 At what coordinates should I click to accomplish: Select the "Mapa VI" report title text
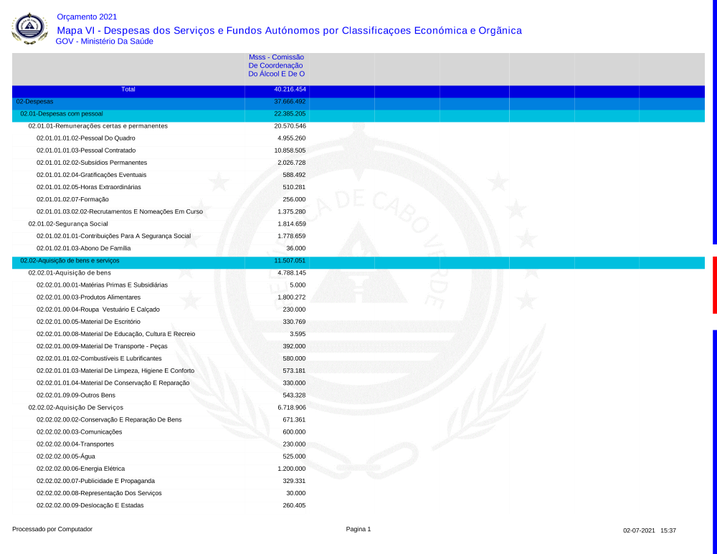[289, 30]
